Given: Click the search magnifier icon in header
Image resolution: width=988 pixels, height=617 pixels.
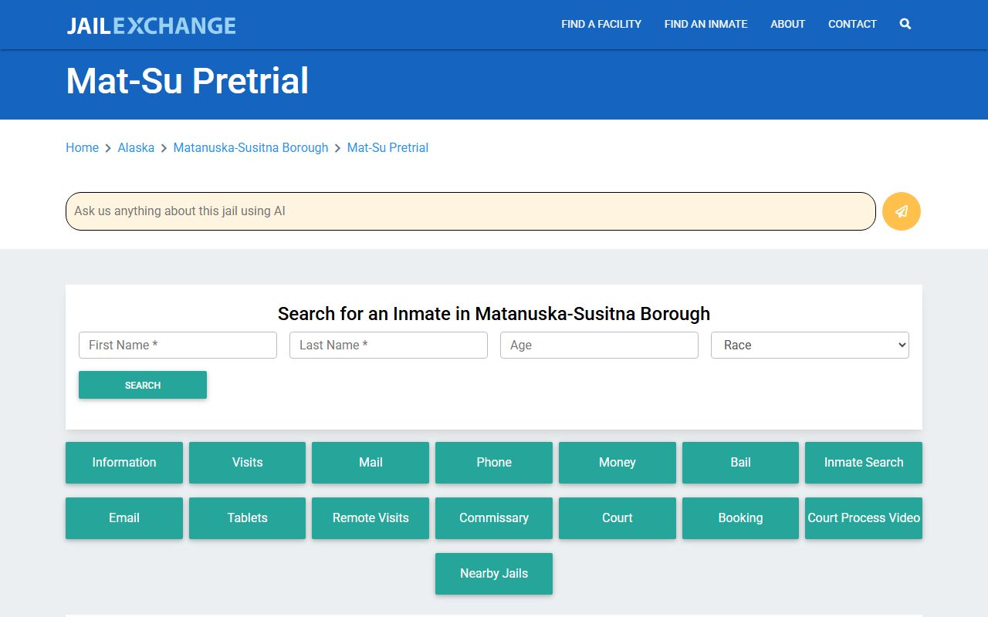Looking at the screenshot, I should pyautogui.click(x=905, y=24).
